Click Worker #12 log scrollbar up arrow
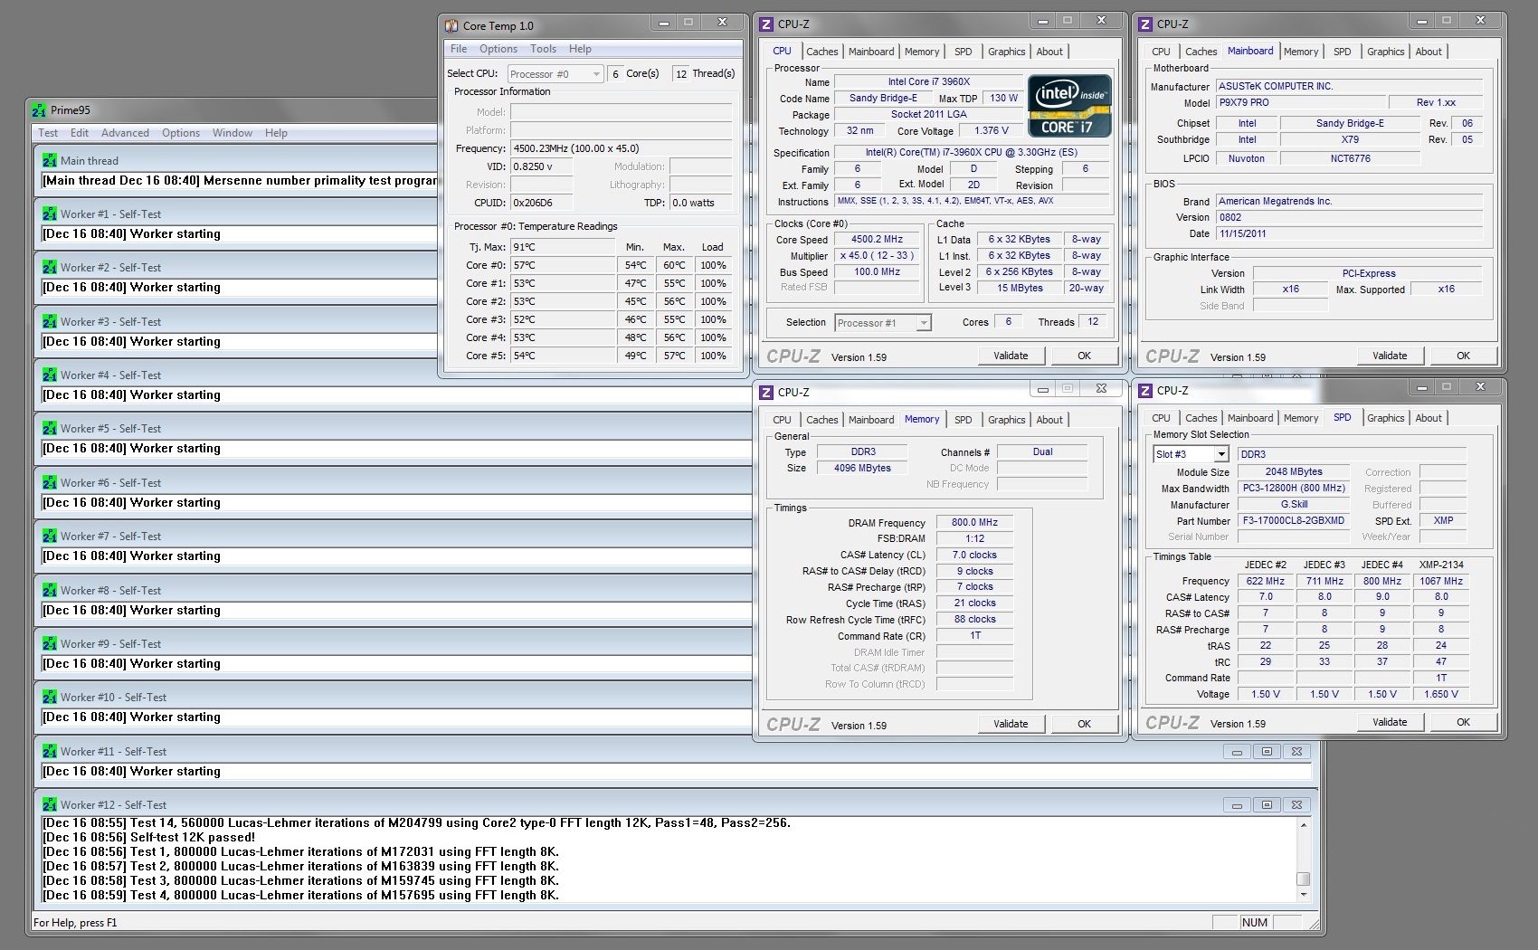This screenshot has height=950, width=1538. [1304, 824]
